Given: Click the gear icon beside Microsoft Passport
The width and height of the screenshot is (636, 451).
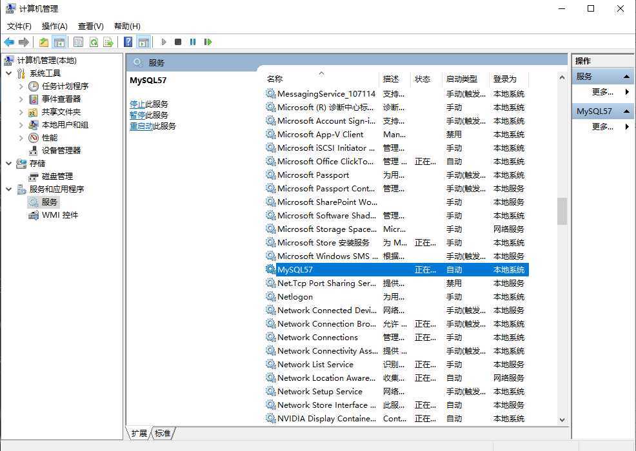Looking at the screenshot, I should coord(270,175).
